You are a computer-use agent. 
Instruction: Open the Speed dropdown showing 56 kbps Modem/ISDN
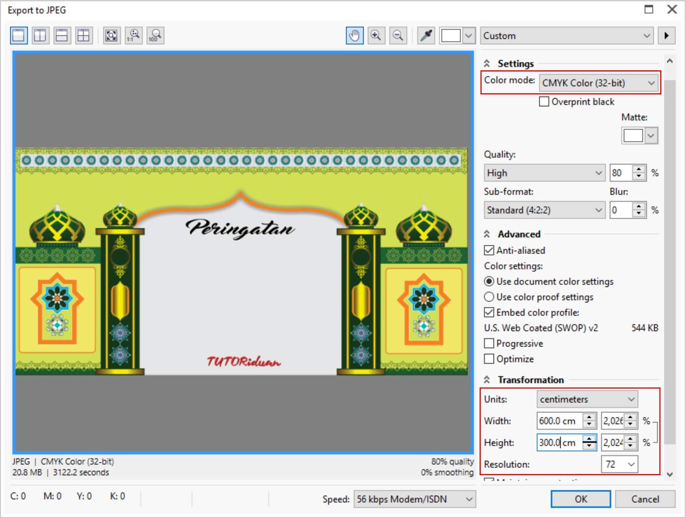click(x=414, y=499)
